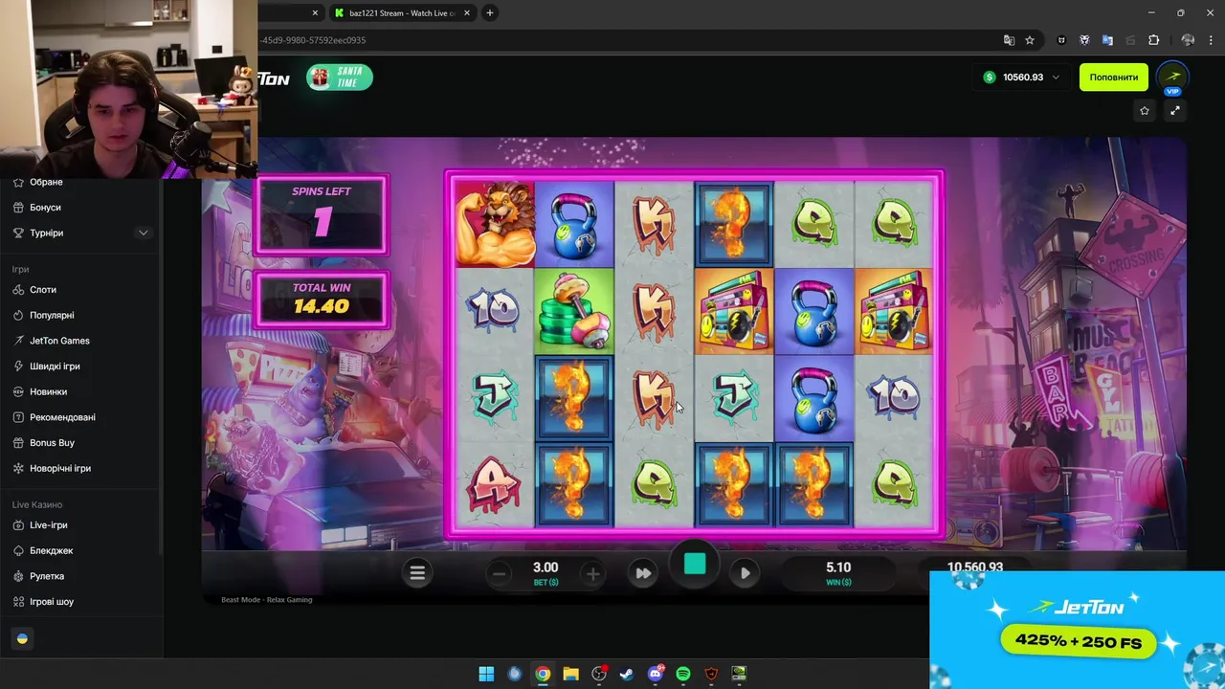1225x689 pixels.
Task: Click the SPINS LEFT counter panel
Action: [x=322, y=214]
